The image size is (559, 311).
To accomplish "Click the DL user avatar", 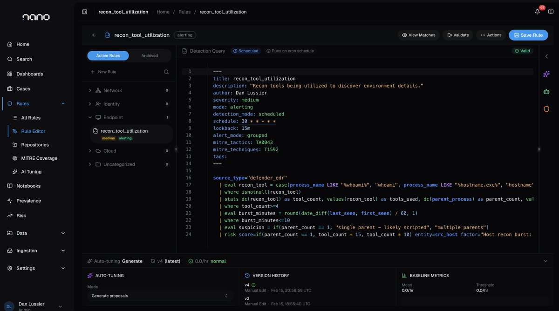I will (x=9, y=306).
